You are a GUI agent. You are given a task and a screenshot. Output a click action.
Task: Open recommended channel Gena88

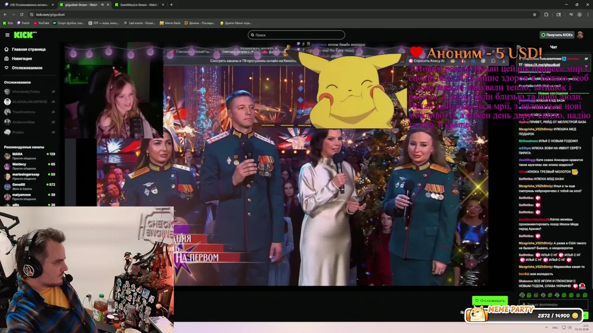[x=29, y=186]
